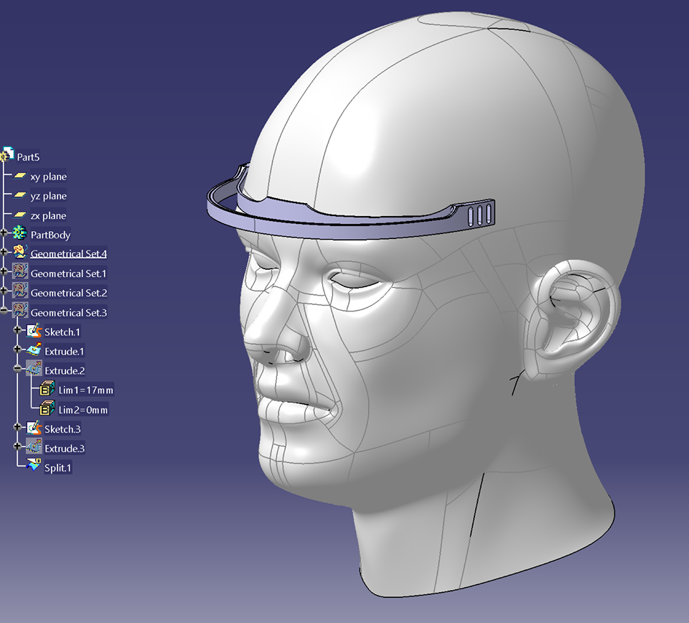This screenshot has height=623, width=689.
Task: Click the Sketch.1 sketch icon
Action: (34, 330)
